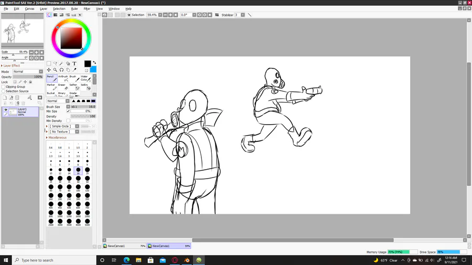Screen dimensions: 472x265
Task: Select the Water Color tool
Action: [86, 78]
